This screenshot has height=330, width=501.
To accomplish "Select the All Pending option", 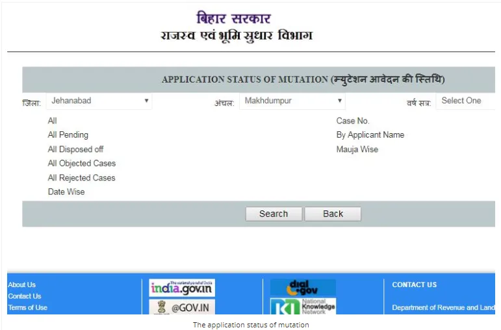I will point(68,135).
